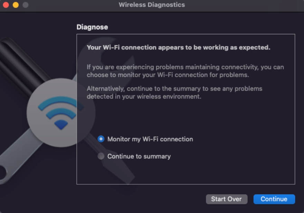Viewport: 304px width, 213px height.
Task: Click the bold Wi-Fi working as expected message
Action: (179, 47)
